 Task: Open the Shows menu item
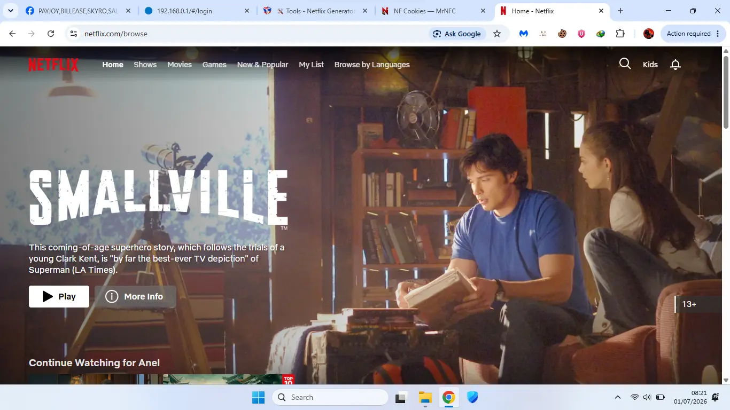(x=145, y=65)
